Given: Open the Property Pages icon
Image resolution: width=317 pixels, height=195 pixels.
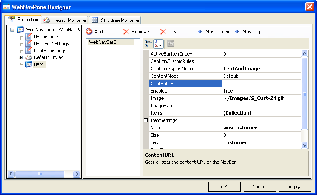Looking at the screenshot, I should coord(171,43).
